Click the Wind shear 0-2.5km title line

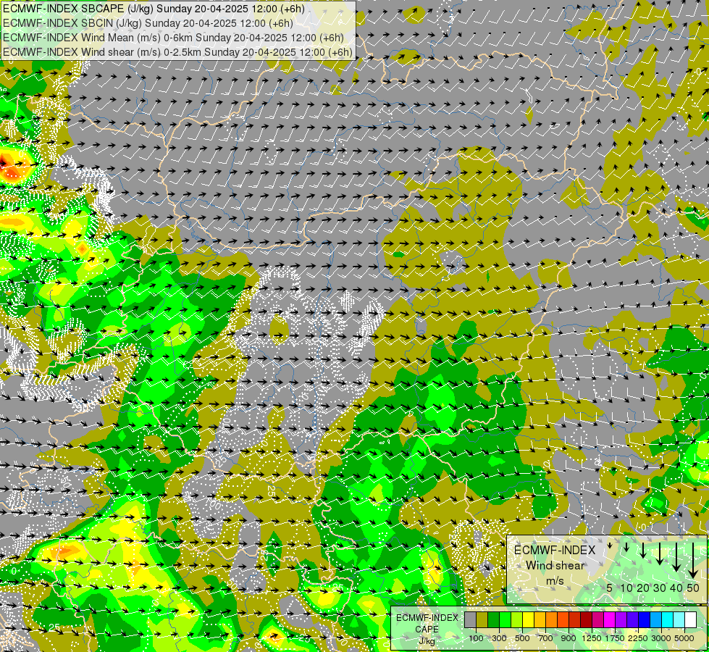(x=177, y=52)
